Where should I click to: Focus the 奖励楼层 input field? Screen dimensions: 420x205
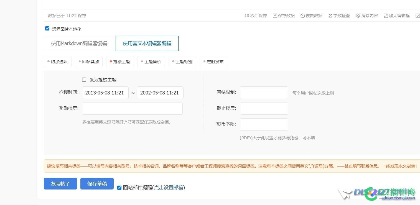point(132,108)
